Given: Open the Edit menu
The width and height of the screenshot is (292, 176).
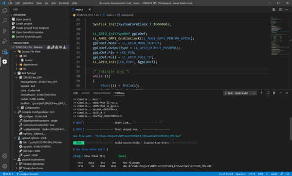Looking at the screenshot, I should (x=18, y=3).
